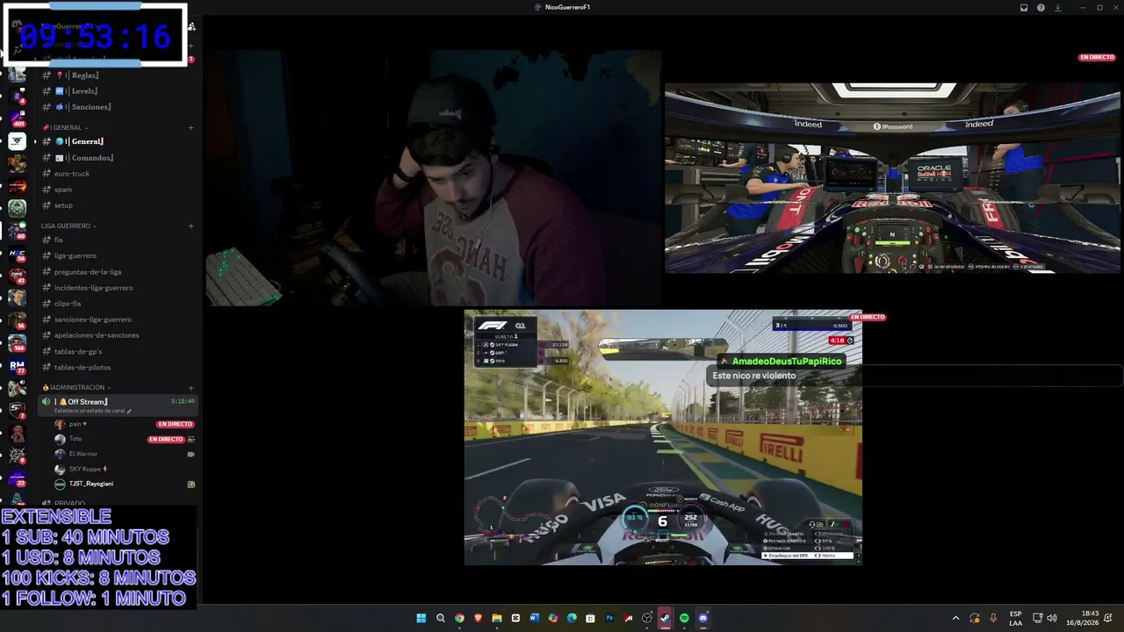Open the tablas-de-pilotos channel

point(118,368)
